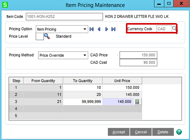
Task: Click the Delete button
Action: pyautogui.click(x=163, y=132)
